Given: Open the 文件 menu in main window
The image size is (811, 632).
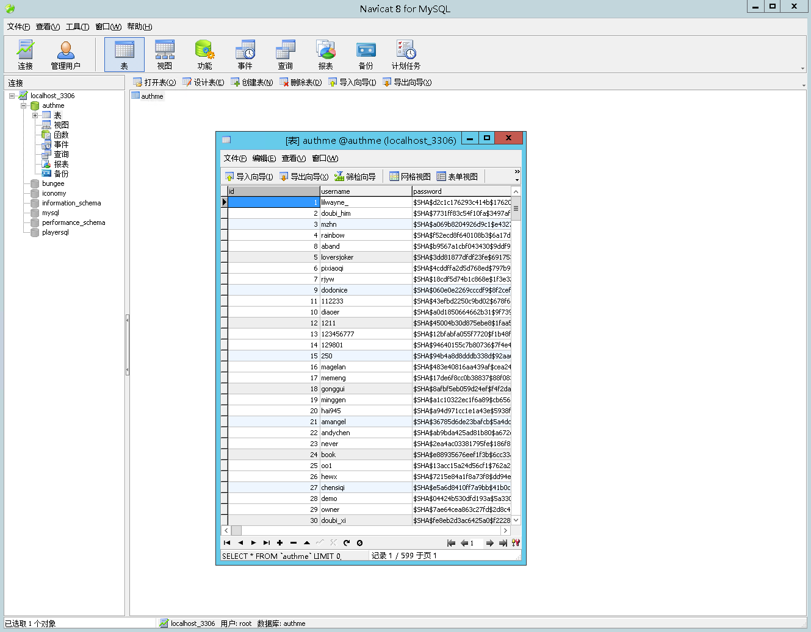Looking at the screenshot, I should coord(18,26).
